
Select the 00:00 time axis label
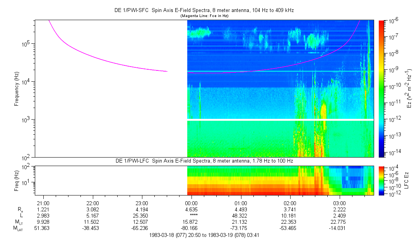click(192, 203)
